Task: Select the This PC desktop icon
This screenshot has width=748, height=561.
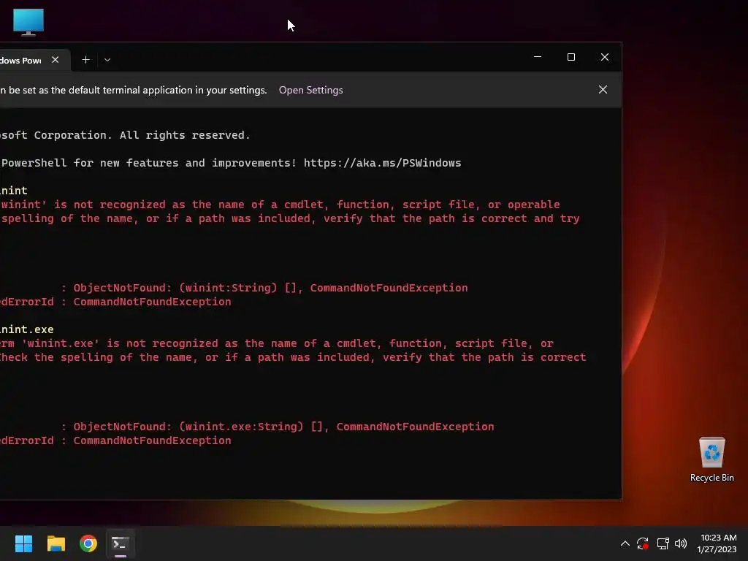Action: (28, 22)
